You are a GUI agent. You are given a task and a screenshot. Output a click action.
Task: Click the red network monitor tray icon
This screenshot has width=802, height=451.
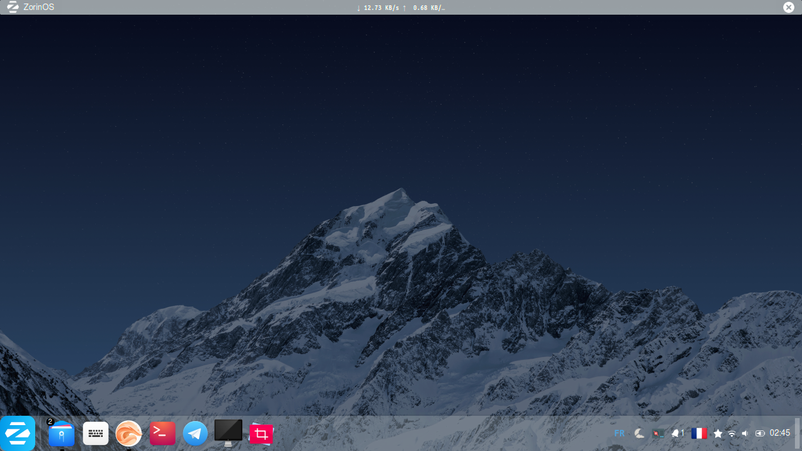[659, 433]
